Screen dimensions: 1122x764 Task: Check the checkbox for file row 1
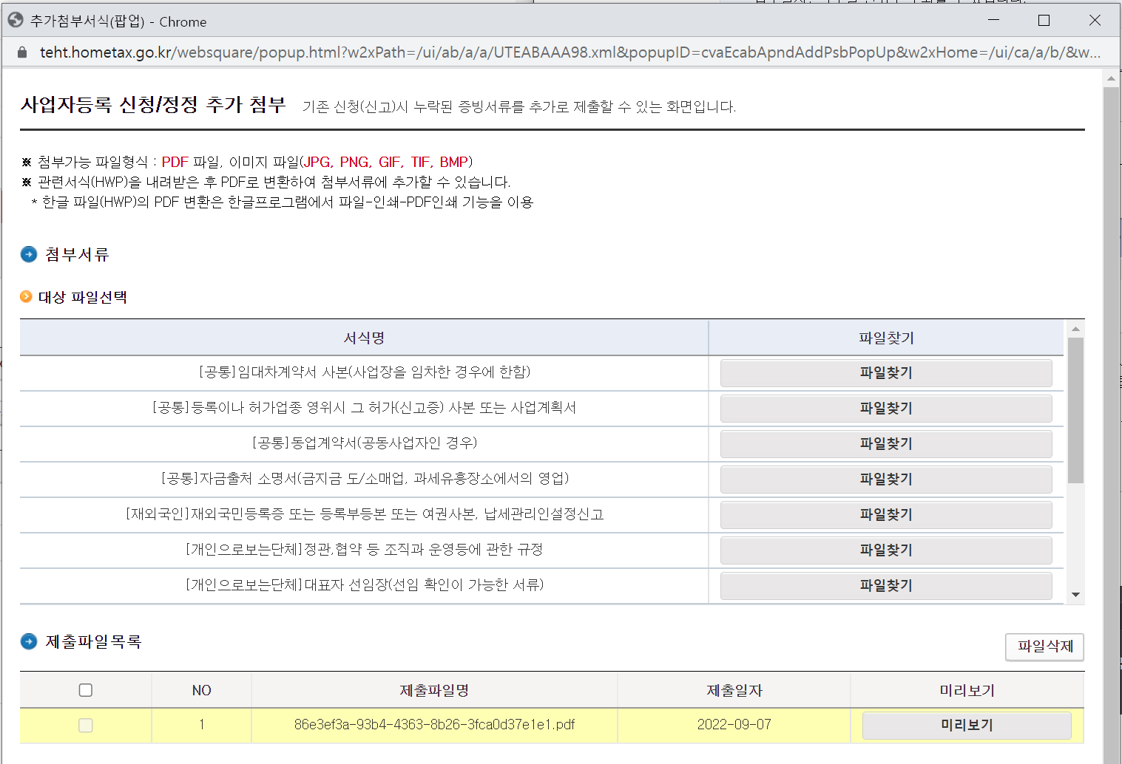(x=86, y=726)
